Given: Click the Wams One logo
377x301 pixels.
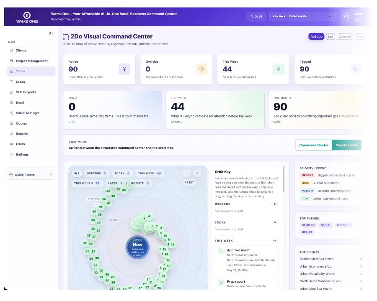Looking at the screenshot, I should point(27,17).
